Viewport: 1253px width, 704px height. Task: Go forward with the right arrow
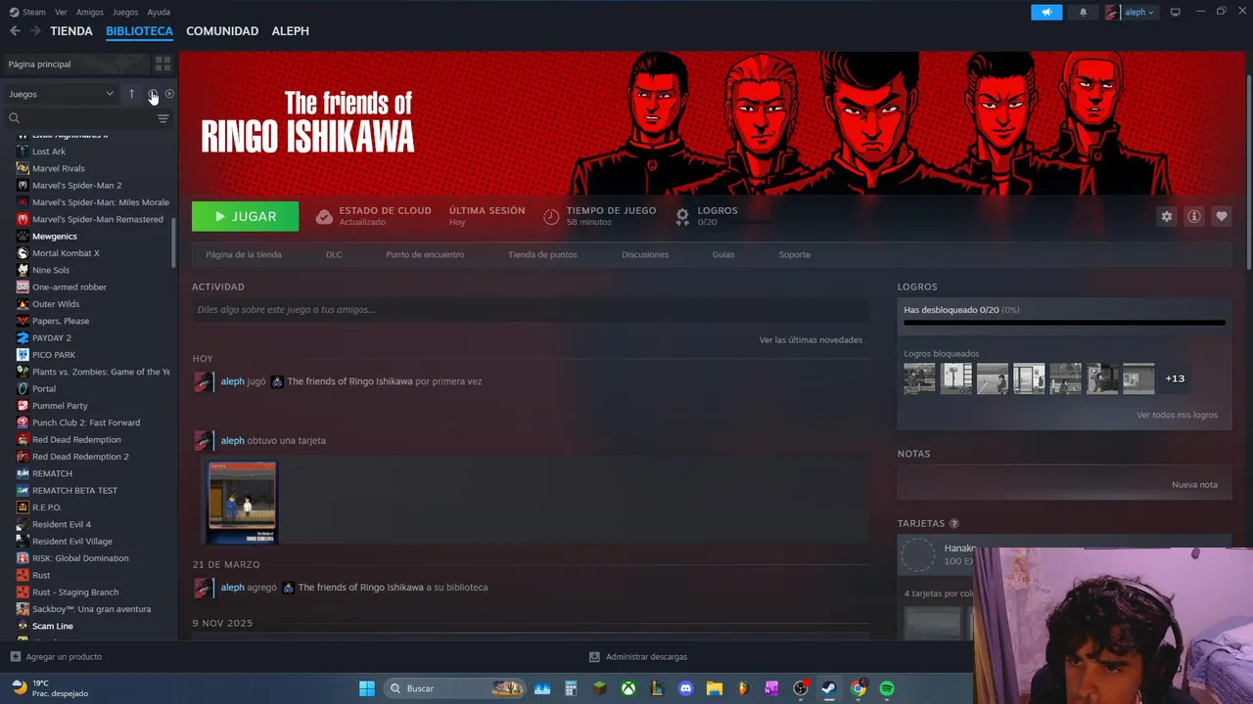click(x=35, y=31)
